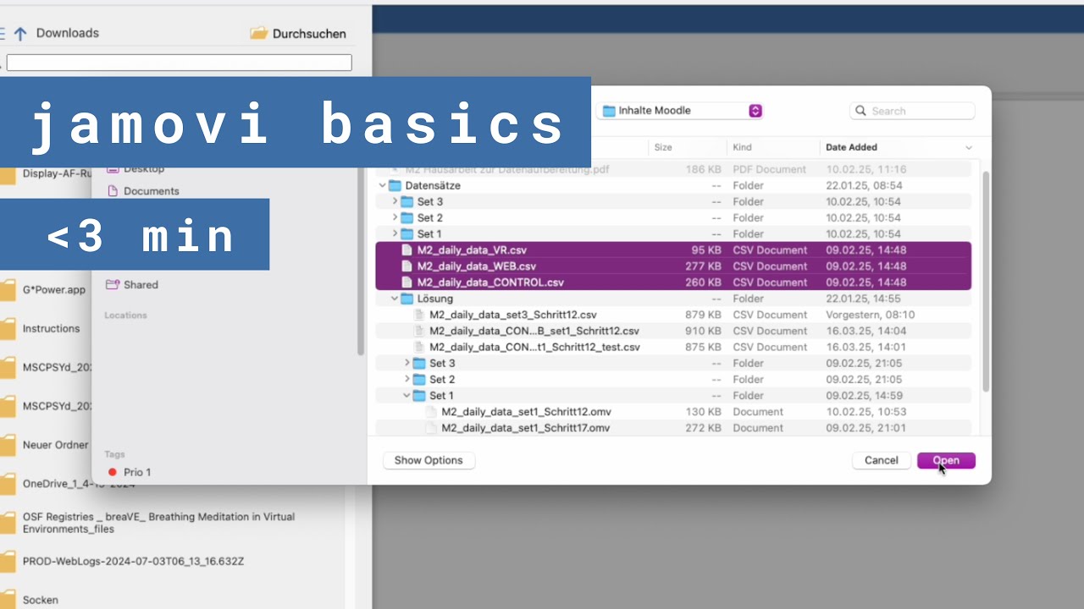Viewport: 1084px width, 609px height.
Task: Click the Search field in the file dialog
Action: [x=912, y=111]
